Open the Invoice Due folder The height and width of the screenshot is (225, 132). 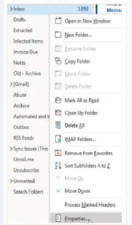[x=26, y=52]
